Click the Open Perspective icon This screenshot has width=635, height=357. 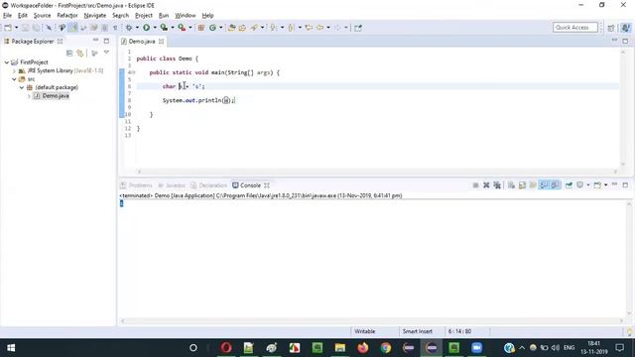click(611, 28)
